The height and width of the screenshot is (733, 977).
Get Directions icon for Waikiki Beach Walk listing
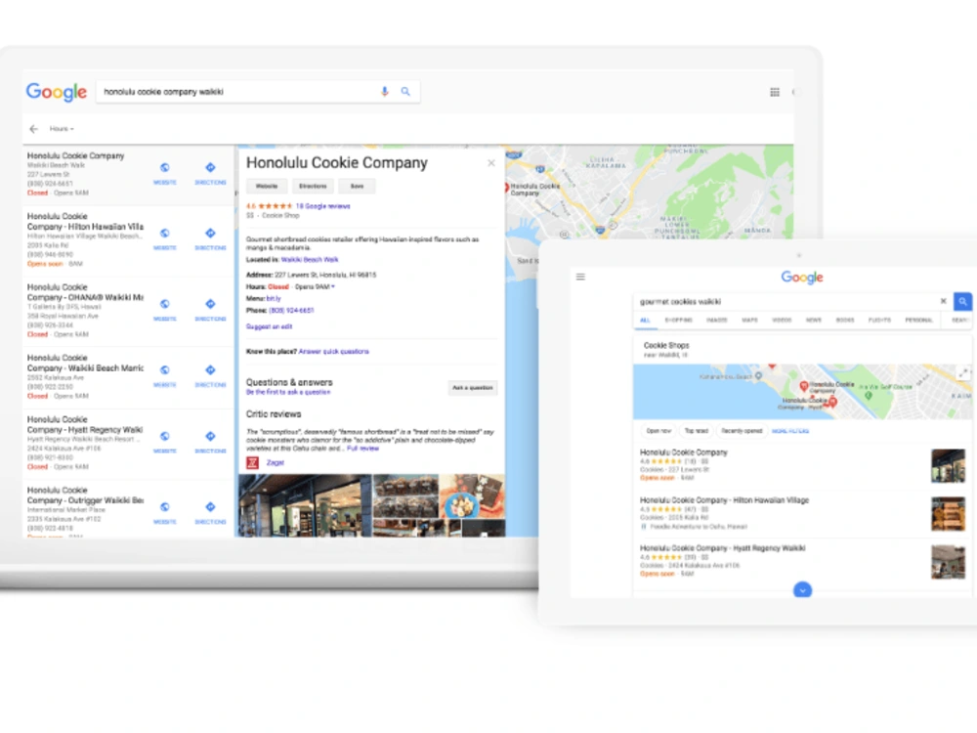[211, 167]
